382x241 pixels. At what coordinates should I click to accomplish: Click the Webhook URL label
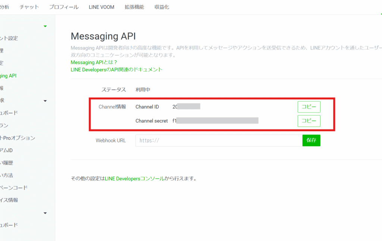110,140
